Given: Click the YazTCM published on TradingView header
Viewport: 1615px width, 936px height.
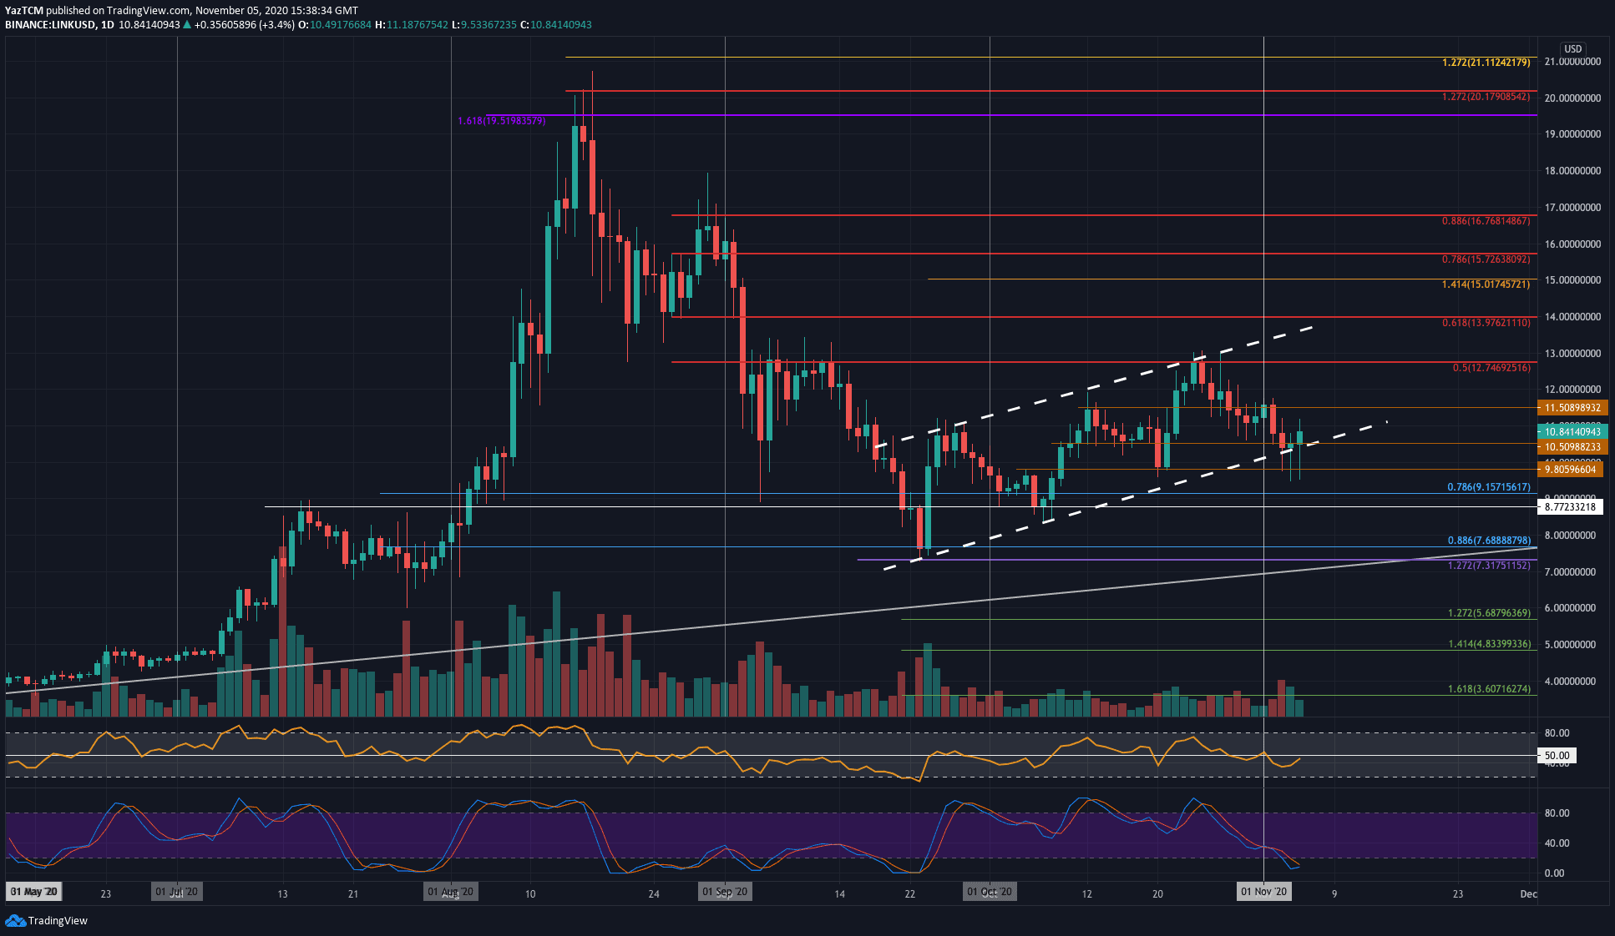Looking at the screenshot, I should point(181,11).
